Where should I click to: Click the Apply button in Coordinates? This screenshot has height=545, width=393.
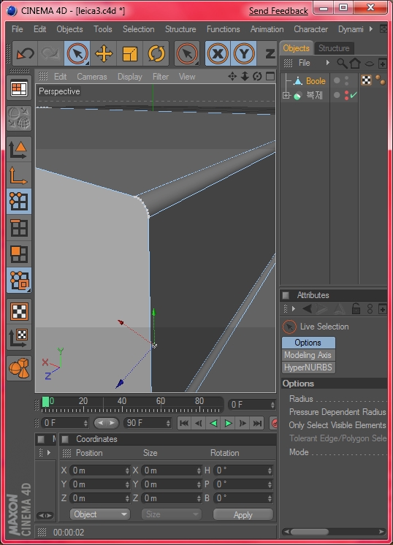coord(243,515)
